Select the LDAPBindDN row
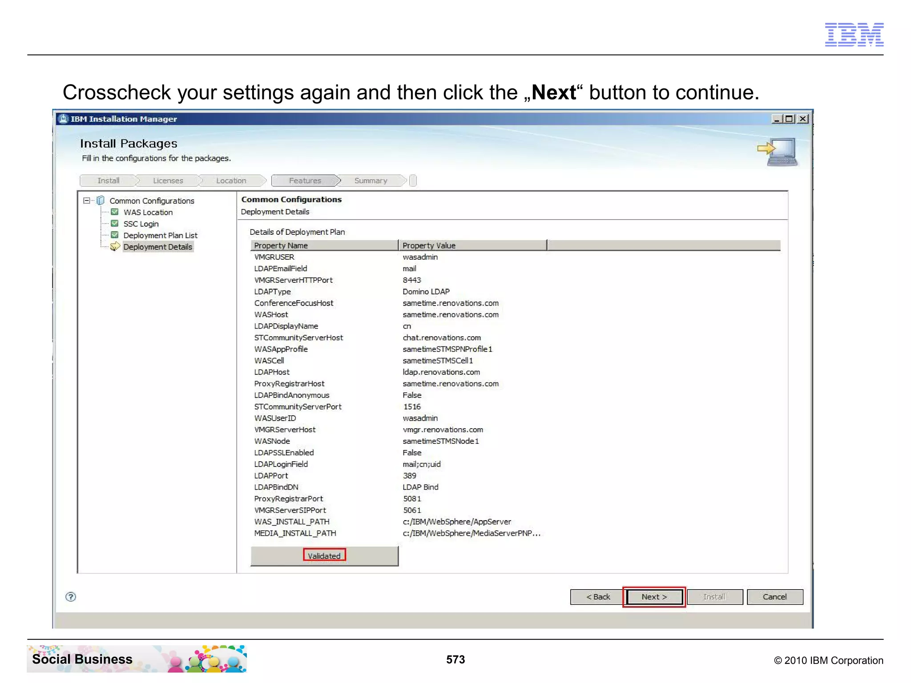Screen dimensions: 911x683 click(x=515, y=487)
